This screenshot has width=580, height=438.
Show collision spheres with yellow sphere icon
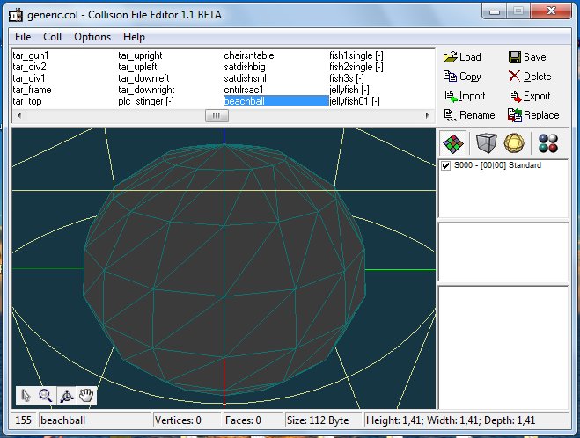[514, 143]
